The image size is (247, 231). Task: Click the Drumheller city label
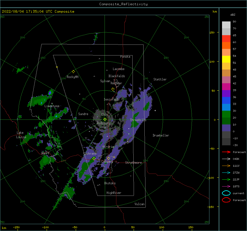(x=161, y=135)
